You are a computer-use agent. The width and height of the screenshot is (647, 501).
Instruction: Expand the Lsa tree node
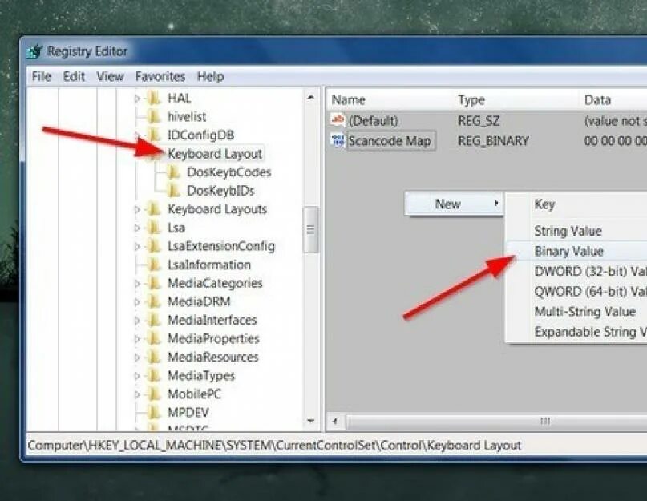pos(137,228)
